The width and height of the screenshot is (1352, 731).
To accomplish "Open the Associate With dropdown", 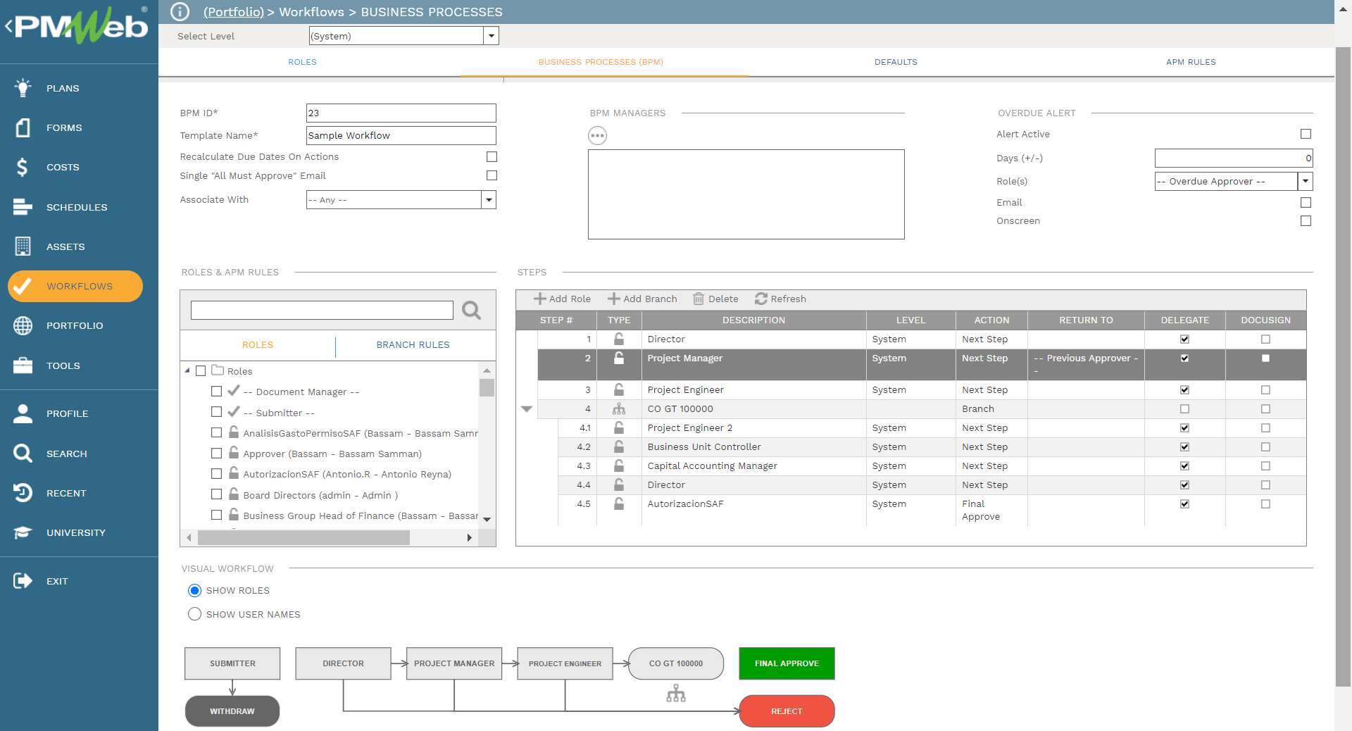I will pyautogui.click(x=489, y=199).
